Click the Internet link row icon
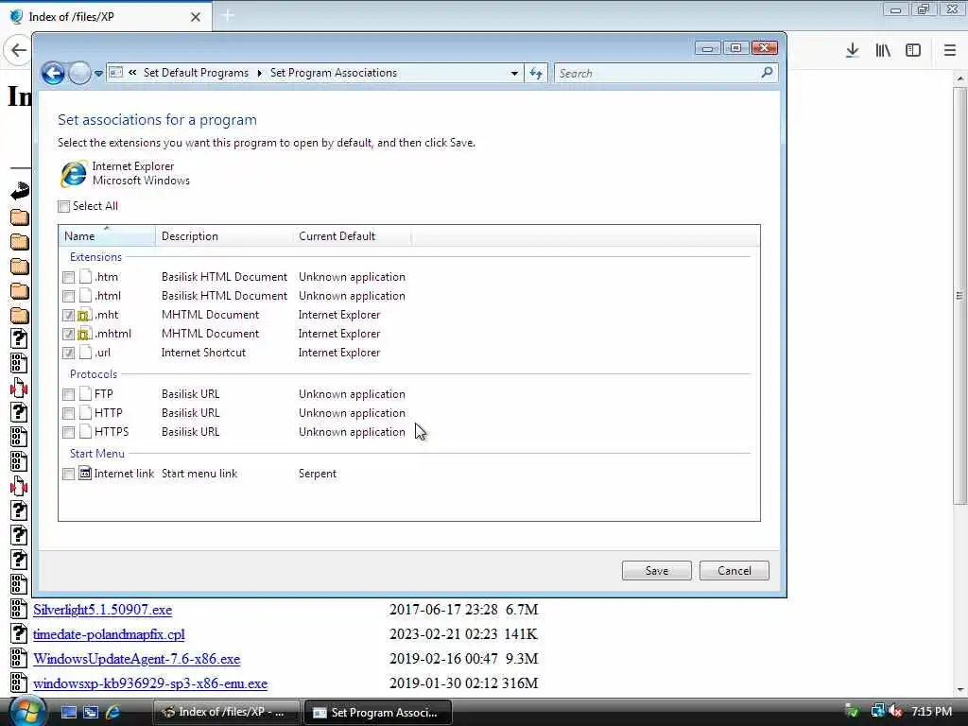This screenshot has width=968, height=726. (85, 474)
